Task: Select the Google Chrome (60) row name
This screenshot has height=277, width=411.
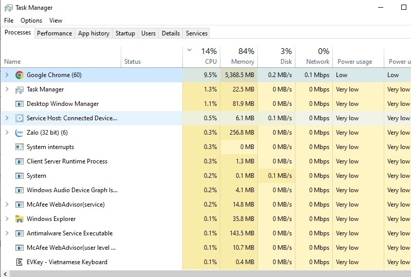Action: 54,75
